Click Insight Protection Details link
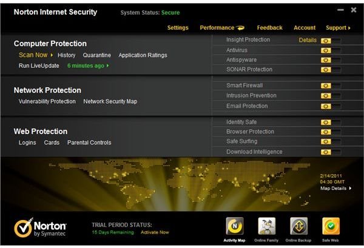364x248 pixels. tap(308, 40)
